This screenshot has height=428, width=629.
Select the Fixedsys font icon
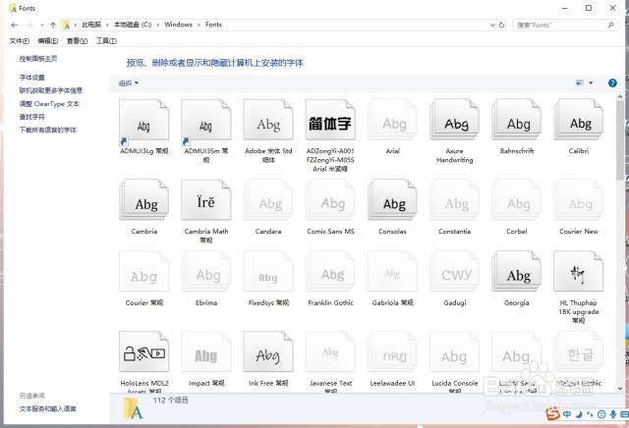point(268,272)
